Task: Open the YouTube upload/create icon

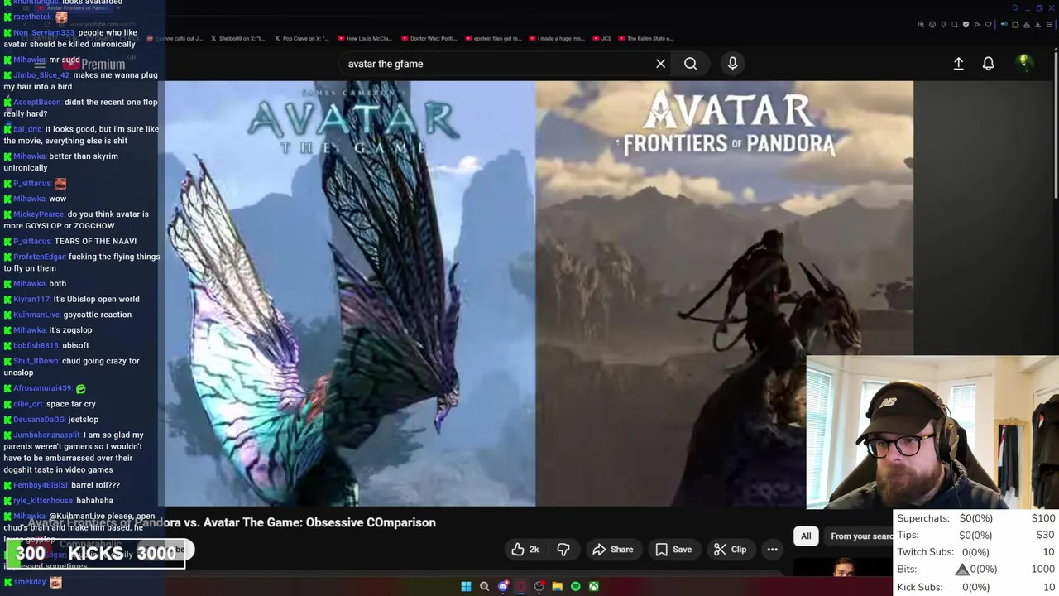Action: pos(958,64)
